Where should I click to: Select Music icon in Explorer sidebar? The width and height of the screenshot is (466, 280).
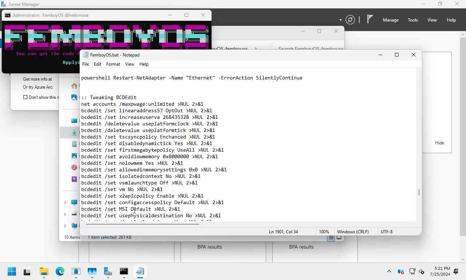(x=74, y=167)
